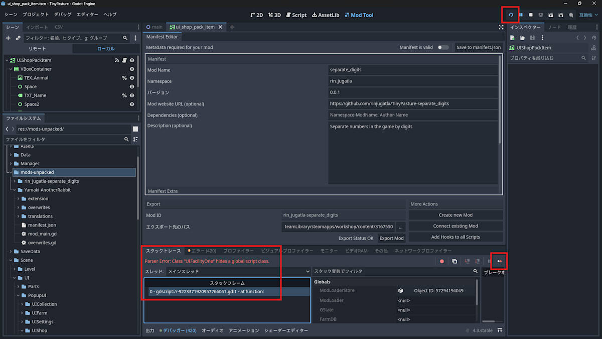Open Movie Maker mode icon
This screenshot has height=339, width=602.
click(x=571, y=15)
